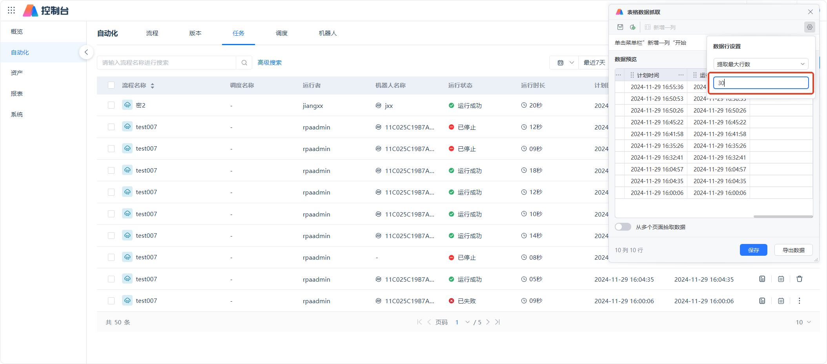Open the page number dropdown
The height and width of the screenshot is (364, 827).
[463, 322]
